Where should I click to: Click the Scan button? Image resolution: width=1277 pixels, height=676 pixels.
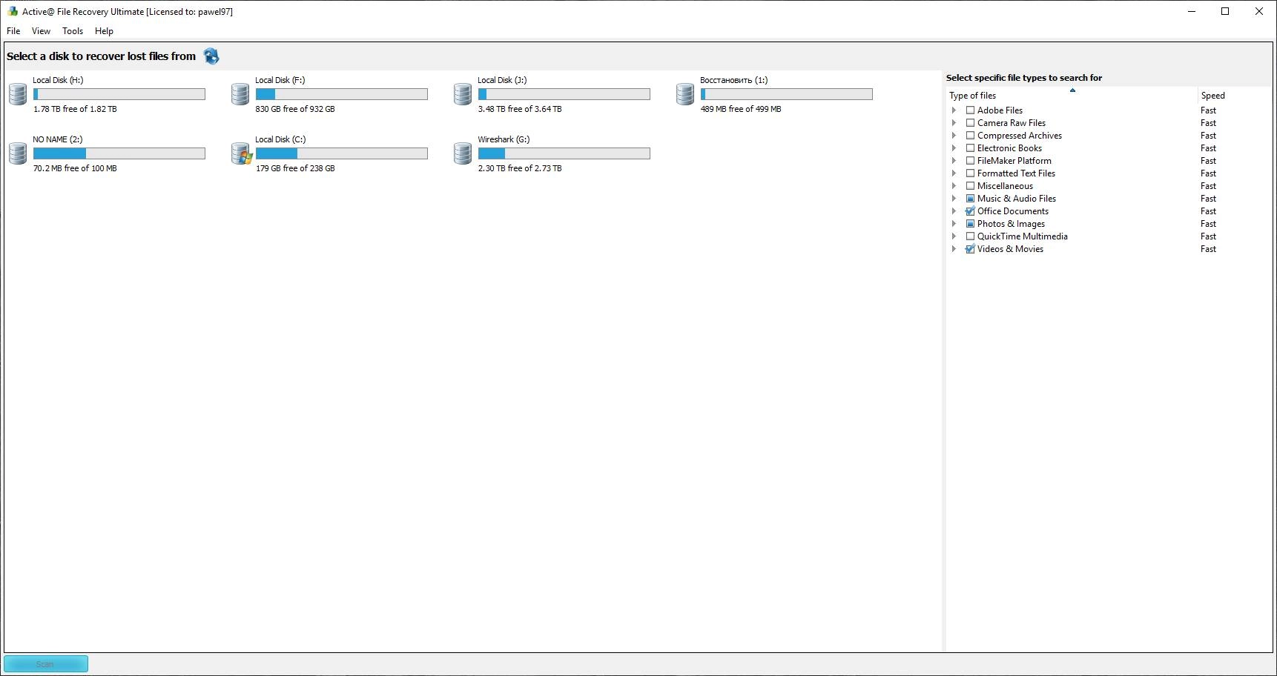(45, 664)
